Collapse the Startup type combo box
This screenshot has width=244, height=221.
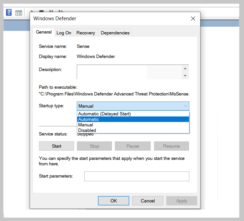click(x=133, y=106)
